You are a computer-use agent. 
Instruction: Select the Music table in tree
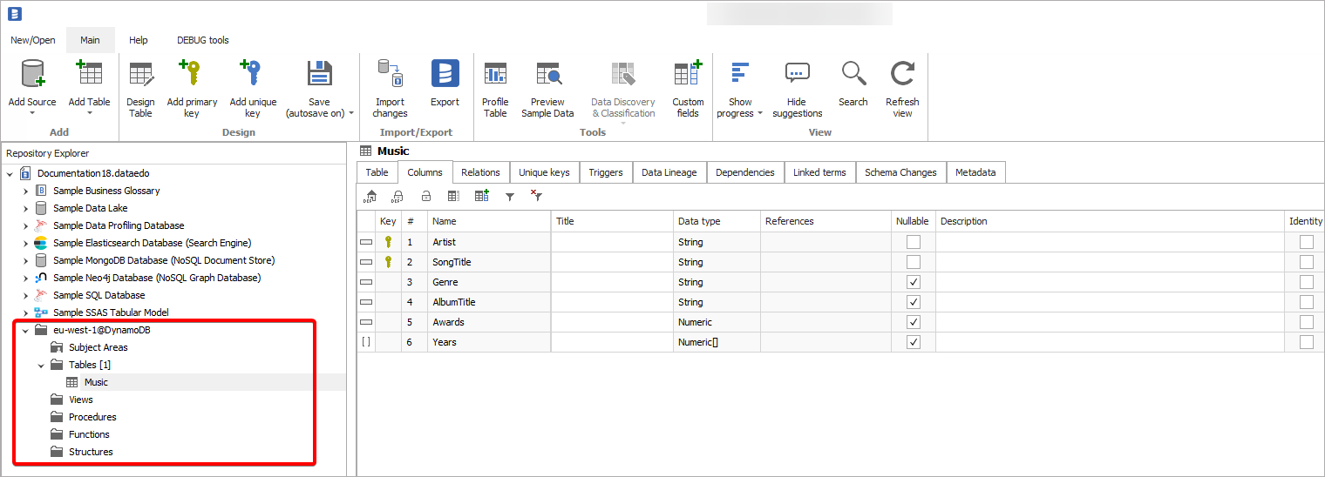96,382
